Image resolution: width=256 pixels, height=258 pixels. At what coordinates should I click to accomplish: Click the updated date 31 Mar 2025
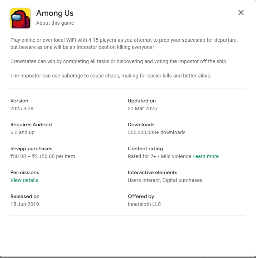coord(142,108)
